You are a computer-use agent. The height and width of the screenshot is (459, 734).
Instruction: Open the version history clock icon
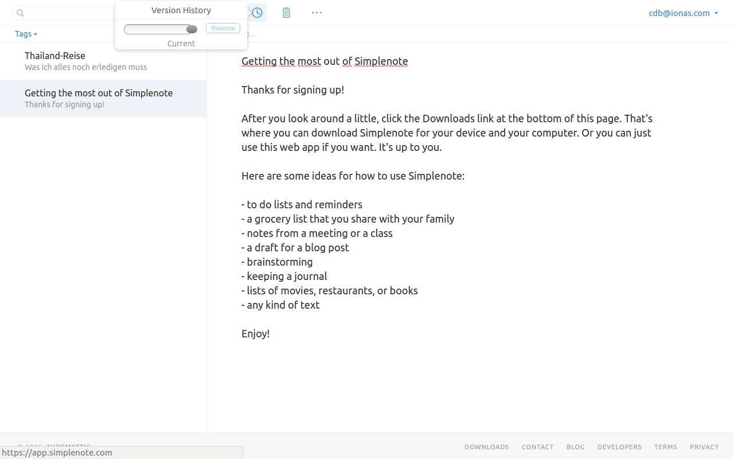coord(257,13)
